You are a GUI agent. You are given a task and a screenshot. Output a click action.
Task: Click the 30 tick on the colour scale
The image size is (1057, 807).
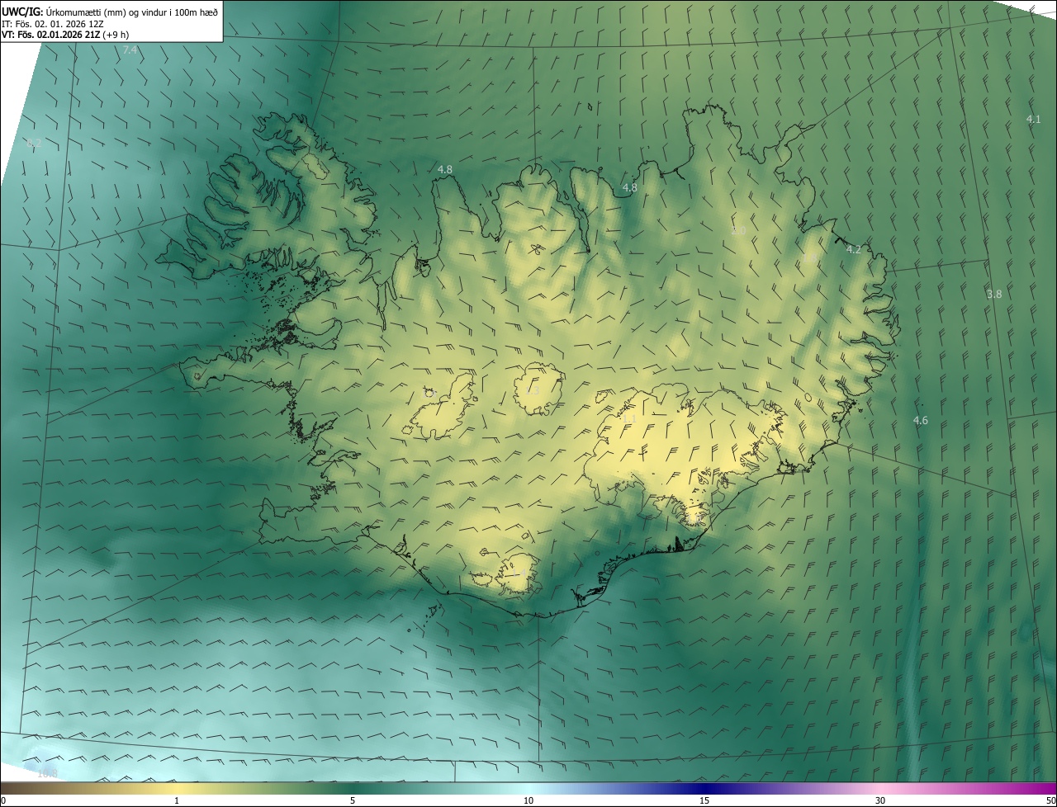880,800
